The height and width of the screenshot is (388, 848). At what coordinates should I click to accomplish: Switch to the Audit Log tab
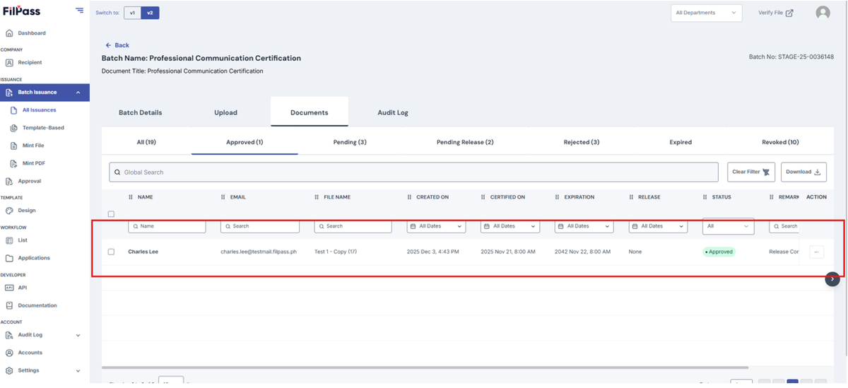pos(393,112)
